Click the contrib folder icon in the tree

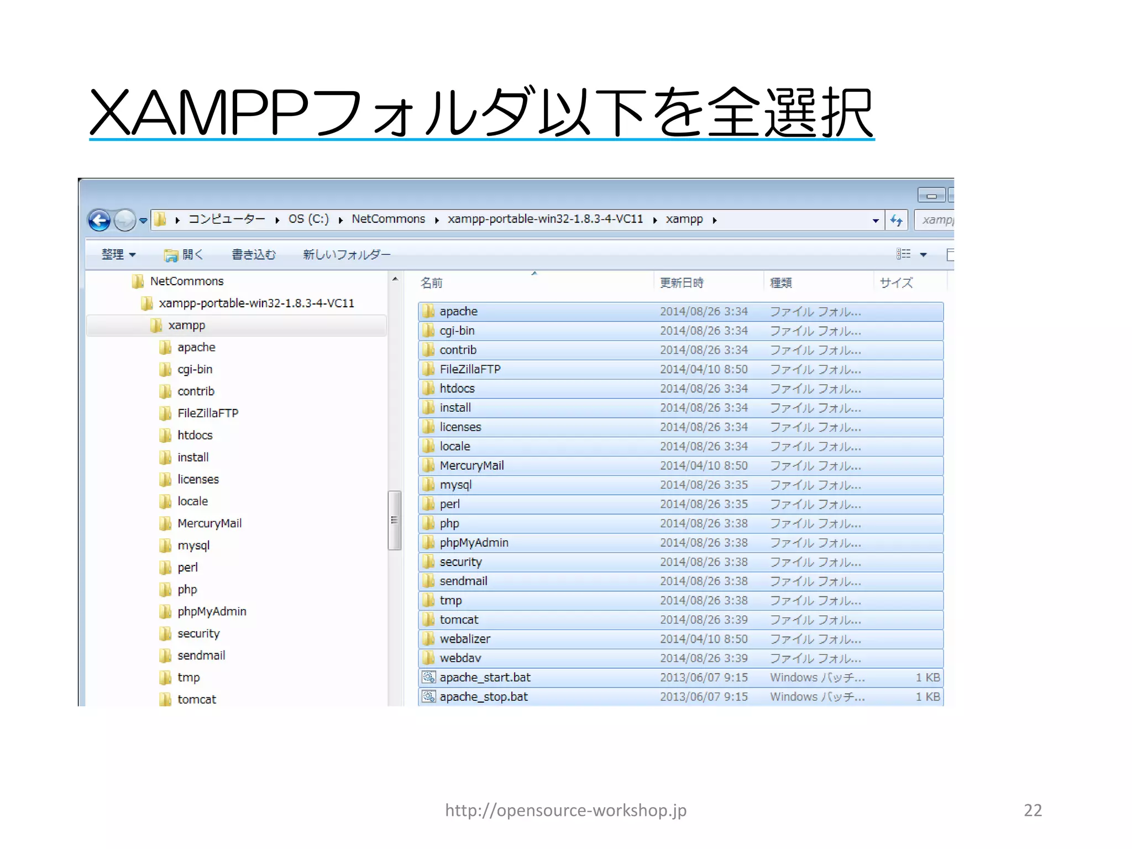pyautogui.click(x=165, y=392)
